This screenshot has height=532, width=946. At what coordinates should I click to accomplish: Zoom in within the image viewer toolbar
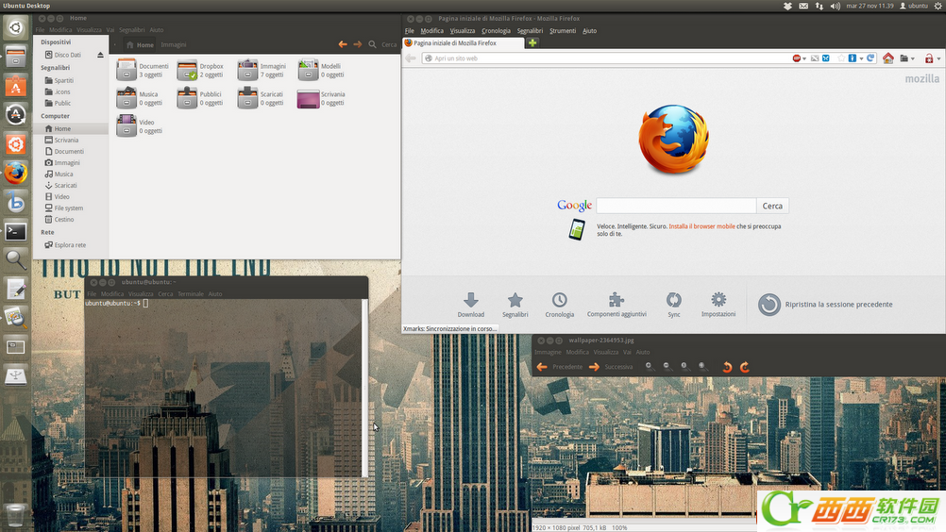pyautogui.click(x=650, y=366)
